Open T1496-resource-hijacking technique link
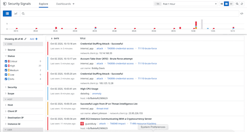Image resolution: width=247 pixels, height=132 pixels. tap(143, 124)
